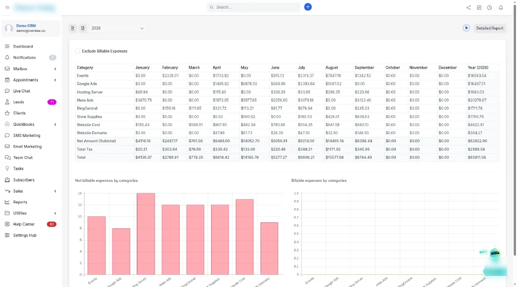Open the Team Chat menu label
The width and height of the screenshot is (517, 287).
[23, 157]
